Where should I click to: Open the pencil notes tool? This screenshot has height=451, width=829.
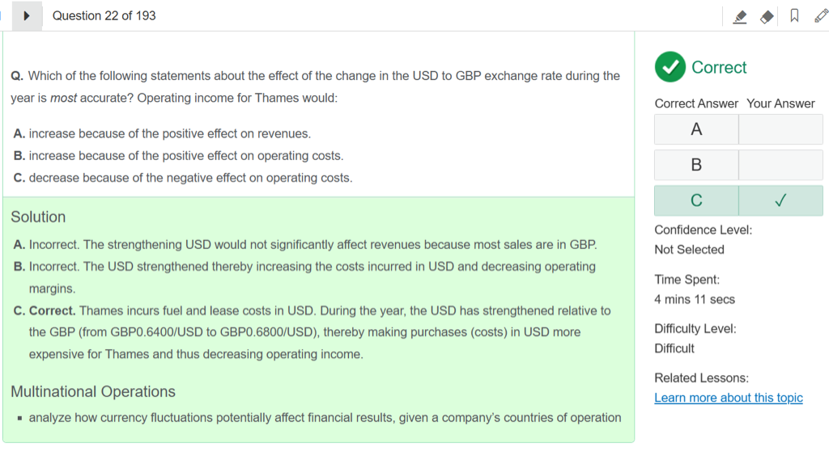[820, 16]
